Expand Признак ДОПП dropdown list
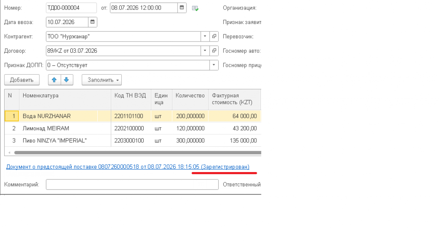The width and height of the screenshot is (439, 245). coord(213,65)
